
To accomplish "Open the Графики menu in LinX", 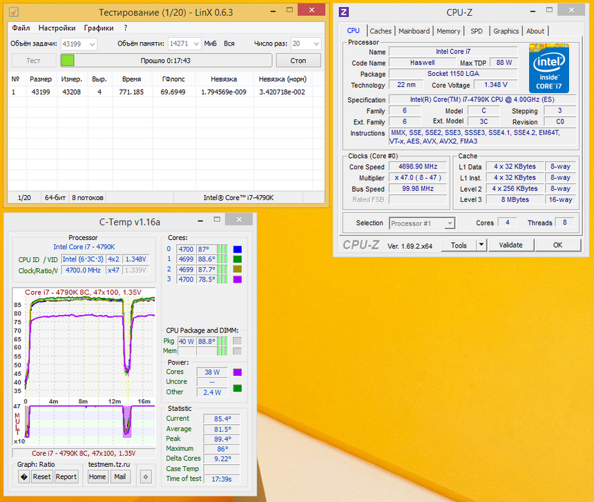I will [x=98, y=28].
